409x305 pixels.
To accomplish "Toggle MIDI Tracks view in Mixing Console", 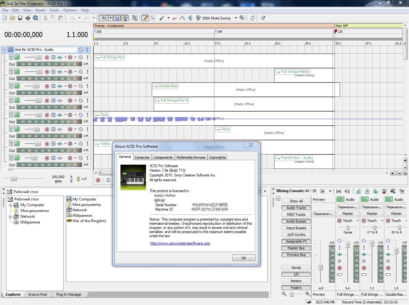I will tap(296, 215).
